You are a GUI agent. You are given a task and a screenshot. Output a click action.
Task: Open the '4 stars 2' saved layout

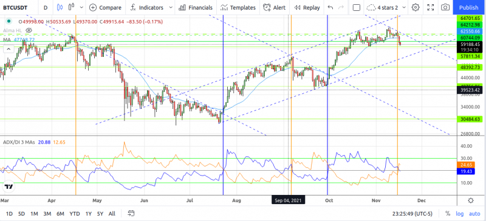coord(383,7)
